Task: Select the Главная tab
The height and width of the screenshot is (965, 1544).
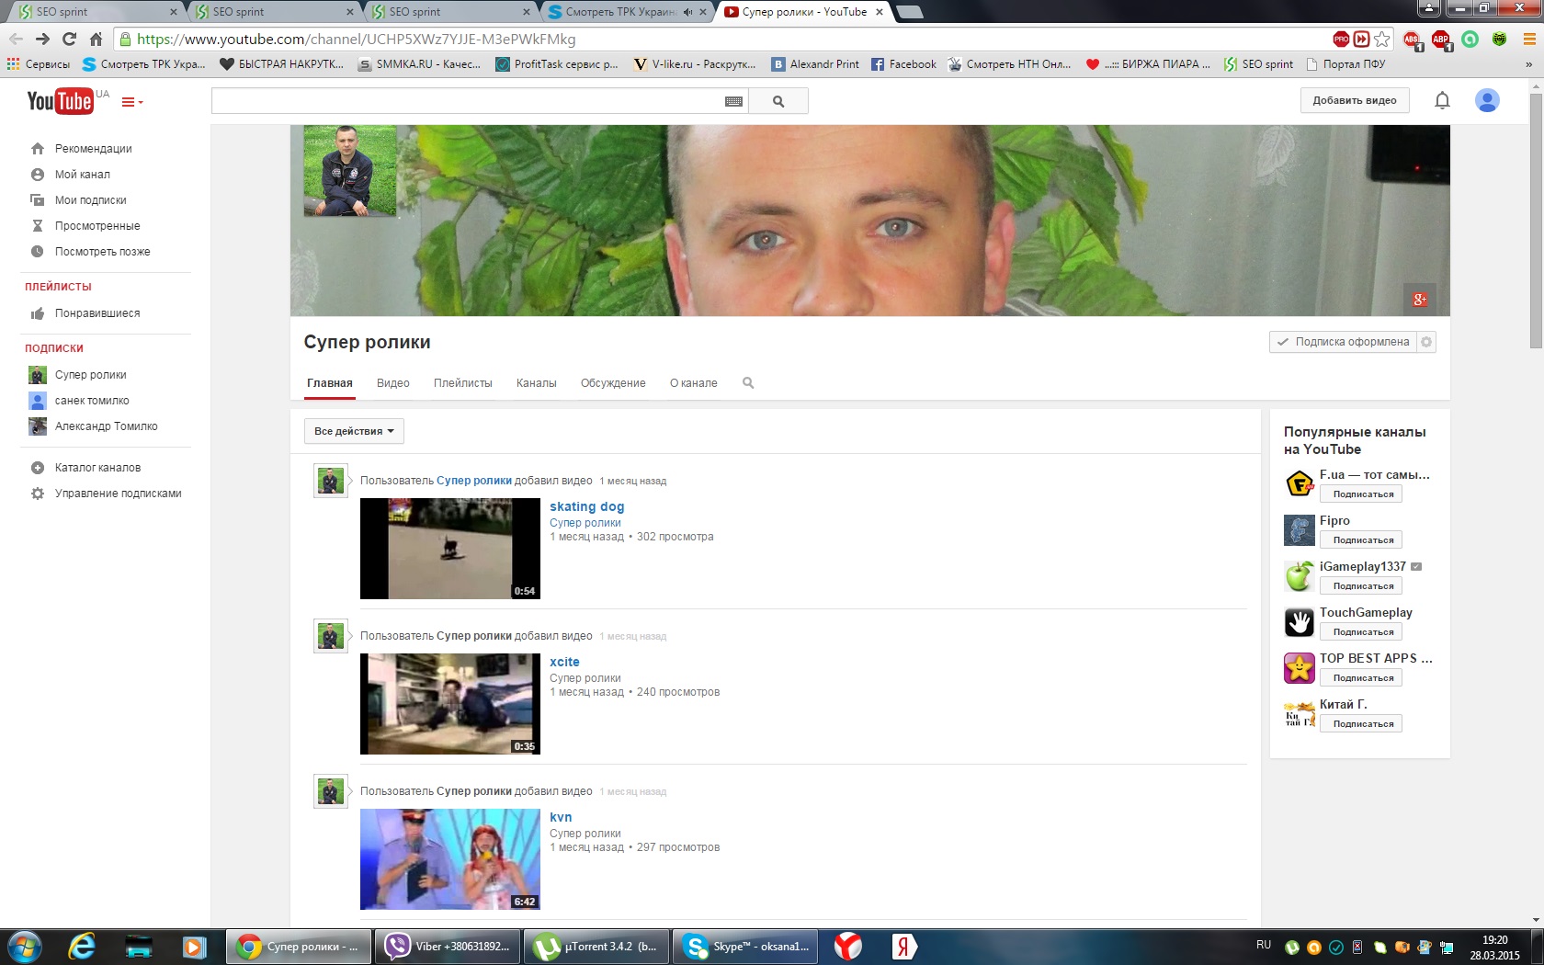Action: pos(330,383)
